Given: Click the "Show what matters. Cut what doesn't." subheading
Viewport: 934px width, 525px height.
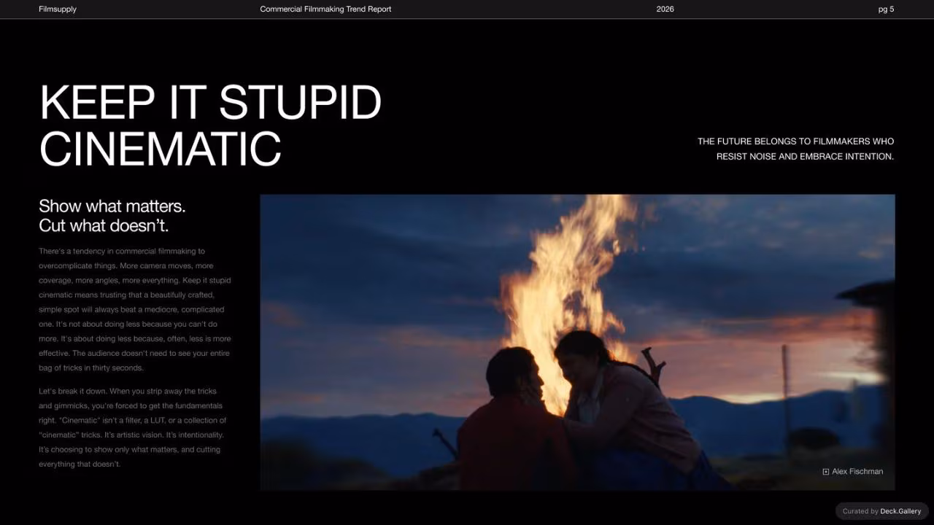Looking at the screenshot, I should click(112, 216).
